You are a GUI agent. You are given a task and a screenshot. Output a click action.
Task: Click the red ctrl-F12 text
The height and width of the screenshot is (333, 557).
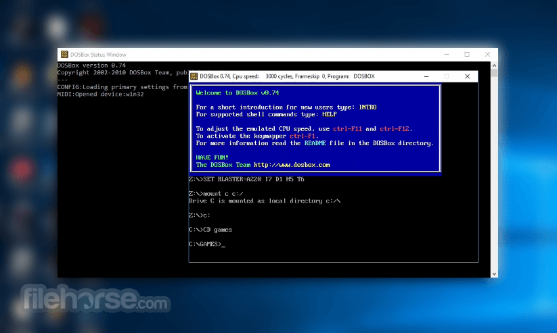click(x=395, y=129)
